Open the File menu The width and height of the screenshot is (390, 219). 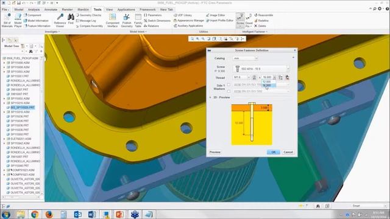pos(5,10)
